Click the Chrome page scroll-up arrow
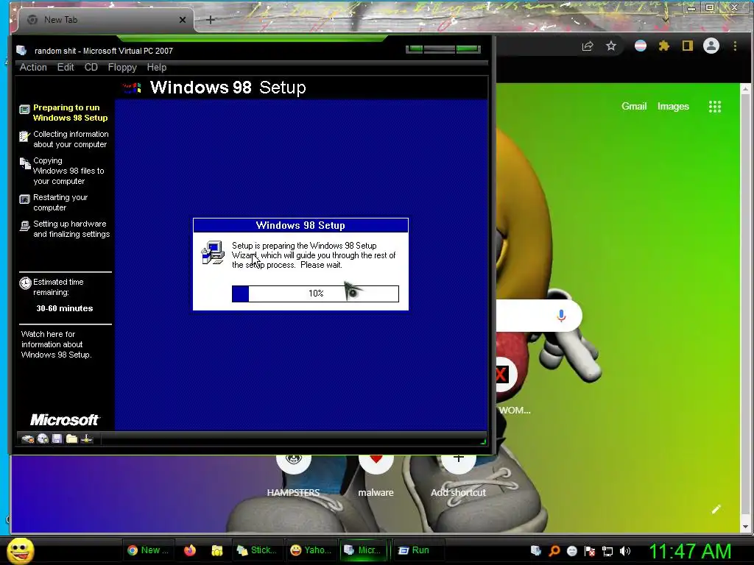The width and height of the screenshot is (754, 565). click(745, 89)
